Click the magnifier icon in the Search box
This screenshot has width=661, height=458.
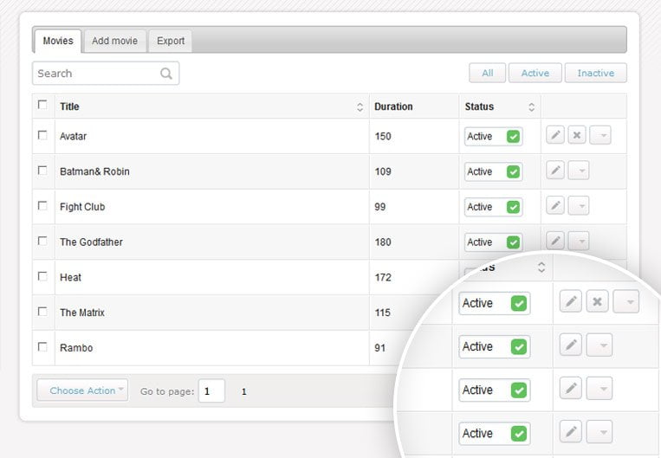tap(166, 74)
